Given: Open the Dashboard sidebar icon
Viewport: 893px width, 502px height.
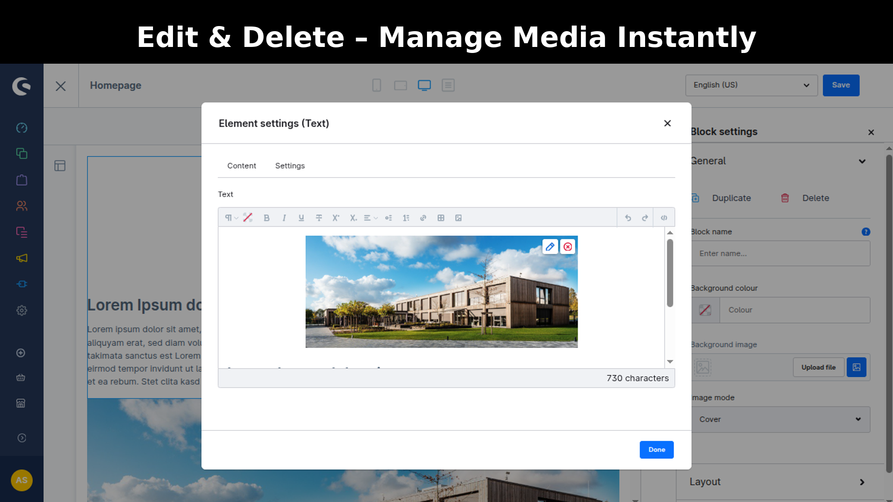Looking at the screenshot, I should [21, 128].
